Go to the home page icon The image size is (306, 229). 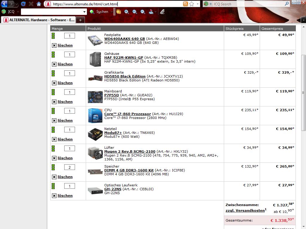click(39, 4)
